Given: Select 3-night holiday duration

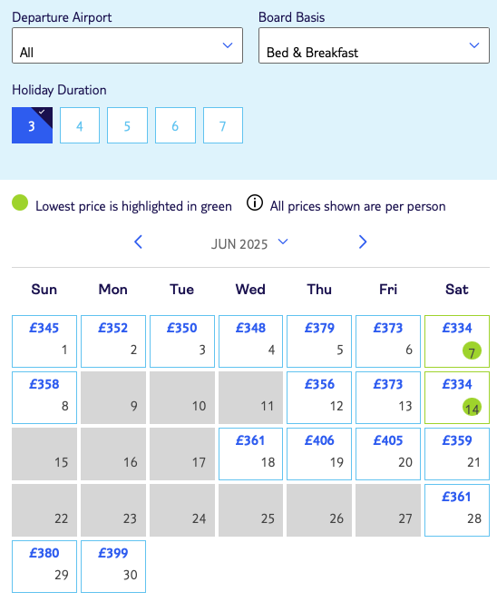Looking at the screenshot, I should coord(33,125).
